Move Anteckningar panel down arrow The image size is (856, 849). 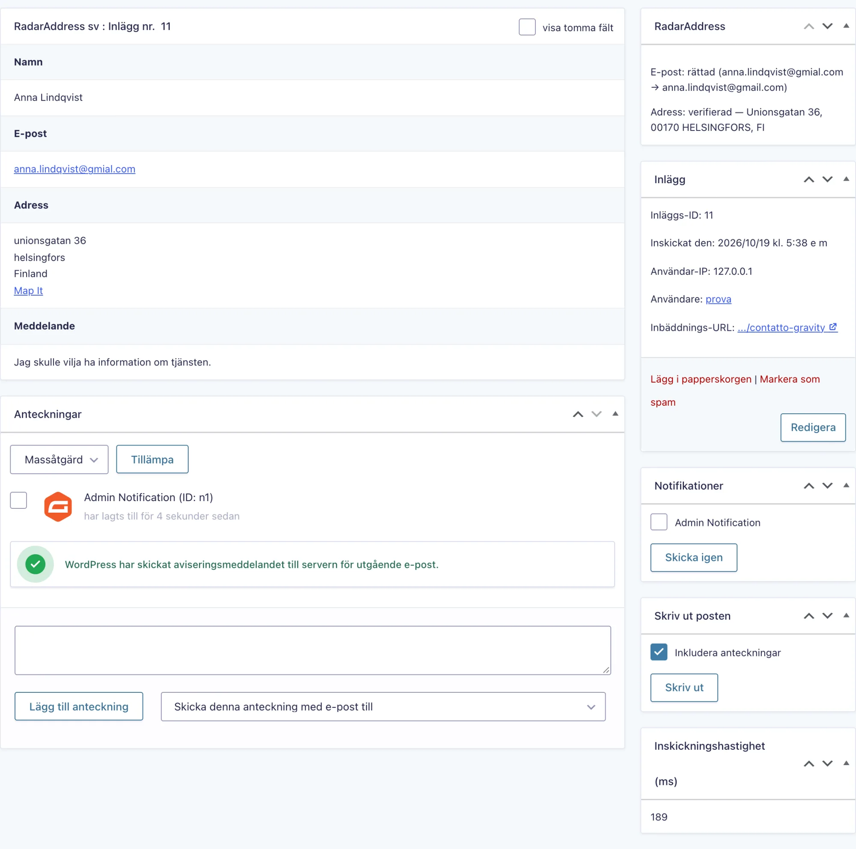tap(596, 415)
